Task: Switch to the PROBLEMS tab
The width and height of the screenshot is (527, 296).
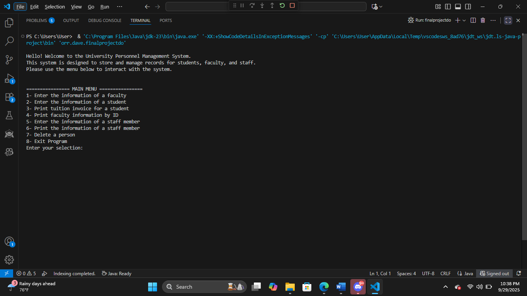Action: [x=40, y=20]
